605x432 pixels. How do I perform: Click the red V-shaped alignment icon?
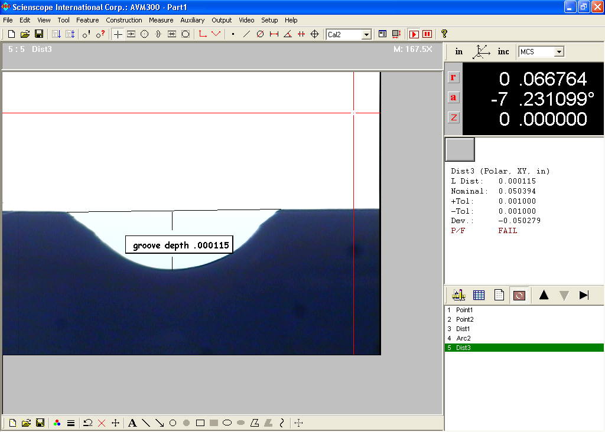[x=216, y=34]
